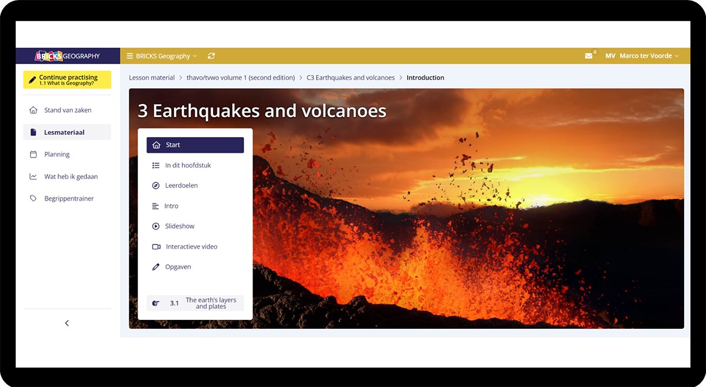706x387 pixels.
Task: Open Leerdoelen with the compass icon
Action: (181, 185)
